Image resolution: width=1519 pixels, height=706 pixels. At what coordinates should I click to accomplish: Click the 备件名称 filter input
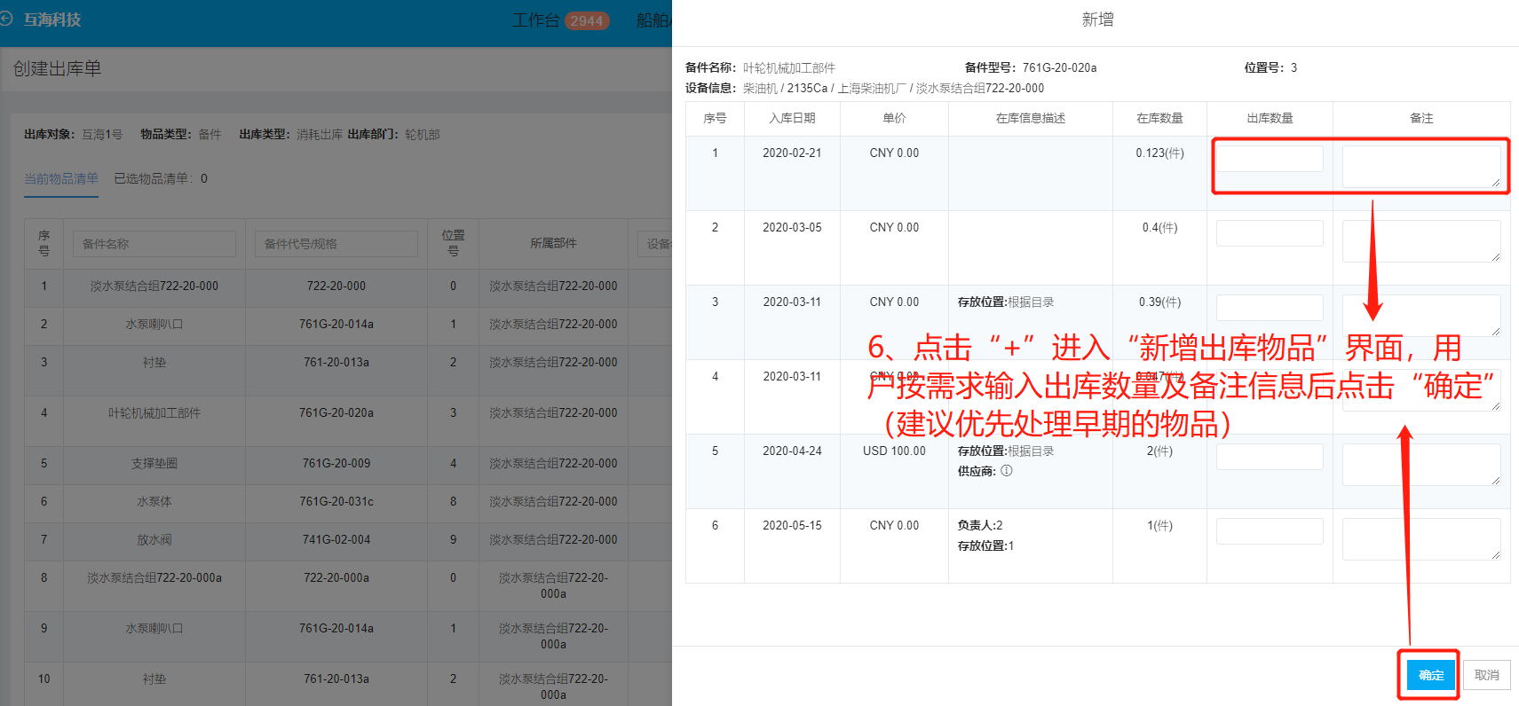[x=154, y=244]
